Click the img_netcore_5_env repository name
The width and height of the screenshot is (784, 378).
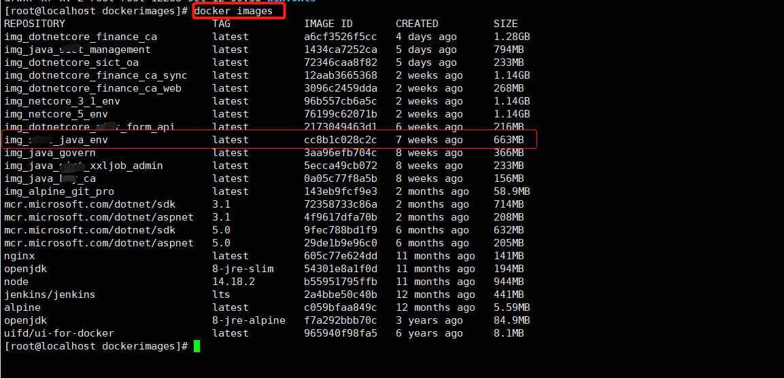(x=56, y=114)
